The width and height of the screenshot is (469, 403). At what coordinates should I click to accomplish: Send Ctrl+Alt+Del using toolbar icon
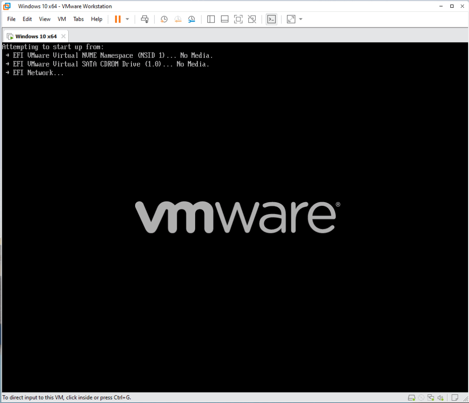(145, 19)
